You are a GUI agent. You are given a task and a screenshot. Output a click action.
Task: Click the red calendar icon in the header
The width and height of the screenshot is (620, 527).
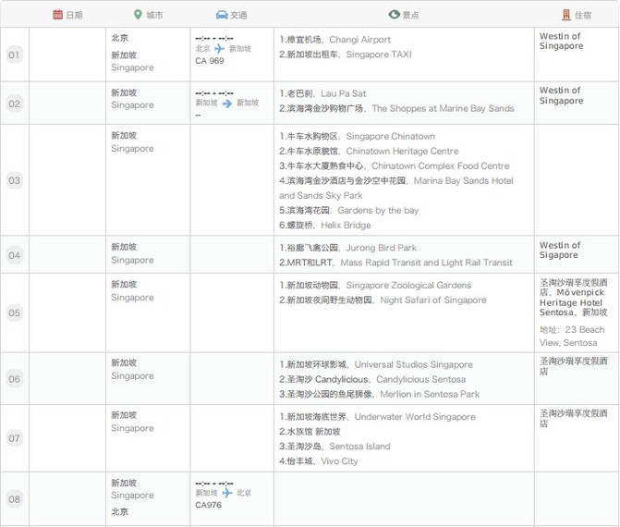click(x=57, y=15)
